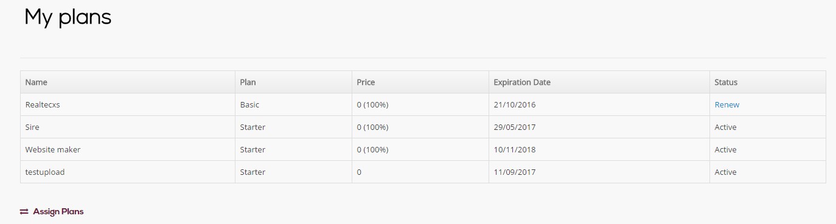Click the My plans page heading
The width and height of the screenshot is (836, 224).
click(68, 18)
